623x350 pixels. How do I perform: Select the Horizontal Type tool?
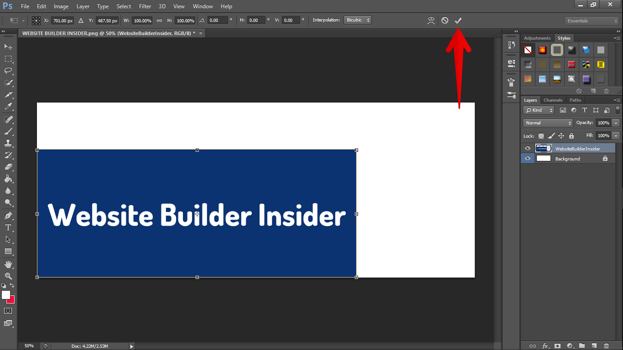(x=8, y=227)
